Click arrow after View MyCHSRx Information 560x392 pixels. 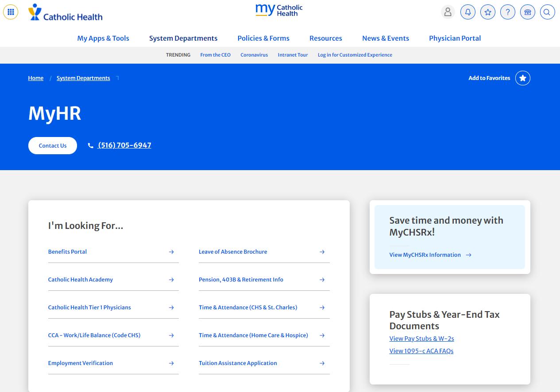(469, 255)
